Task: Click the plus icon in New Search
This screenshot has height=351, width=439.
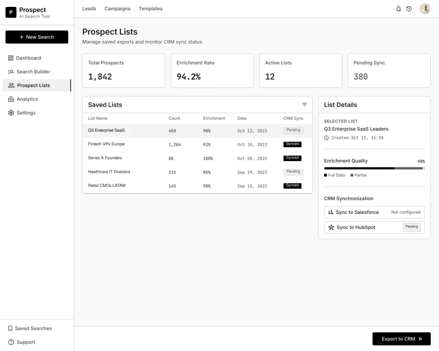Action: coord(21,37)
